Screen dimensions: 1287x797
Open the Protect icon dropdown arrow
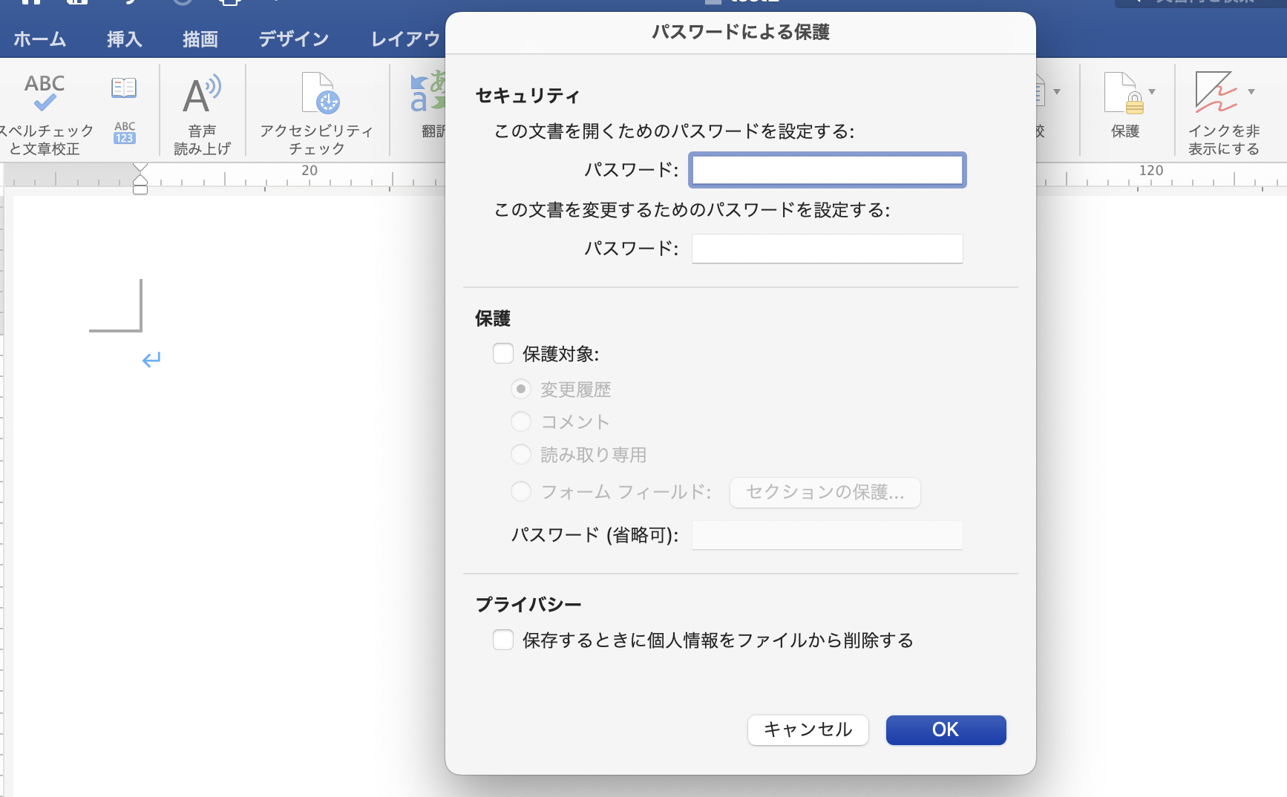click(1153, 91)
